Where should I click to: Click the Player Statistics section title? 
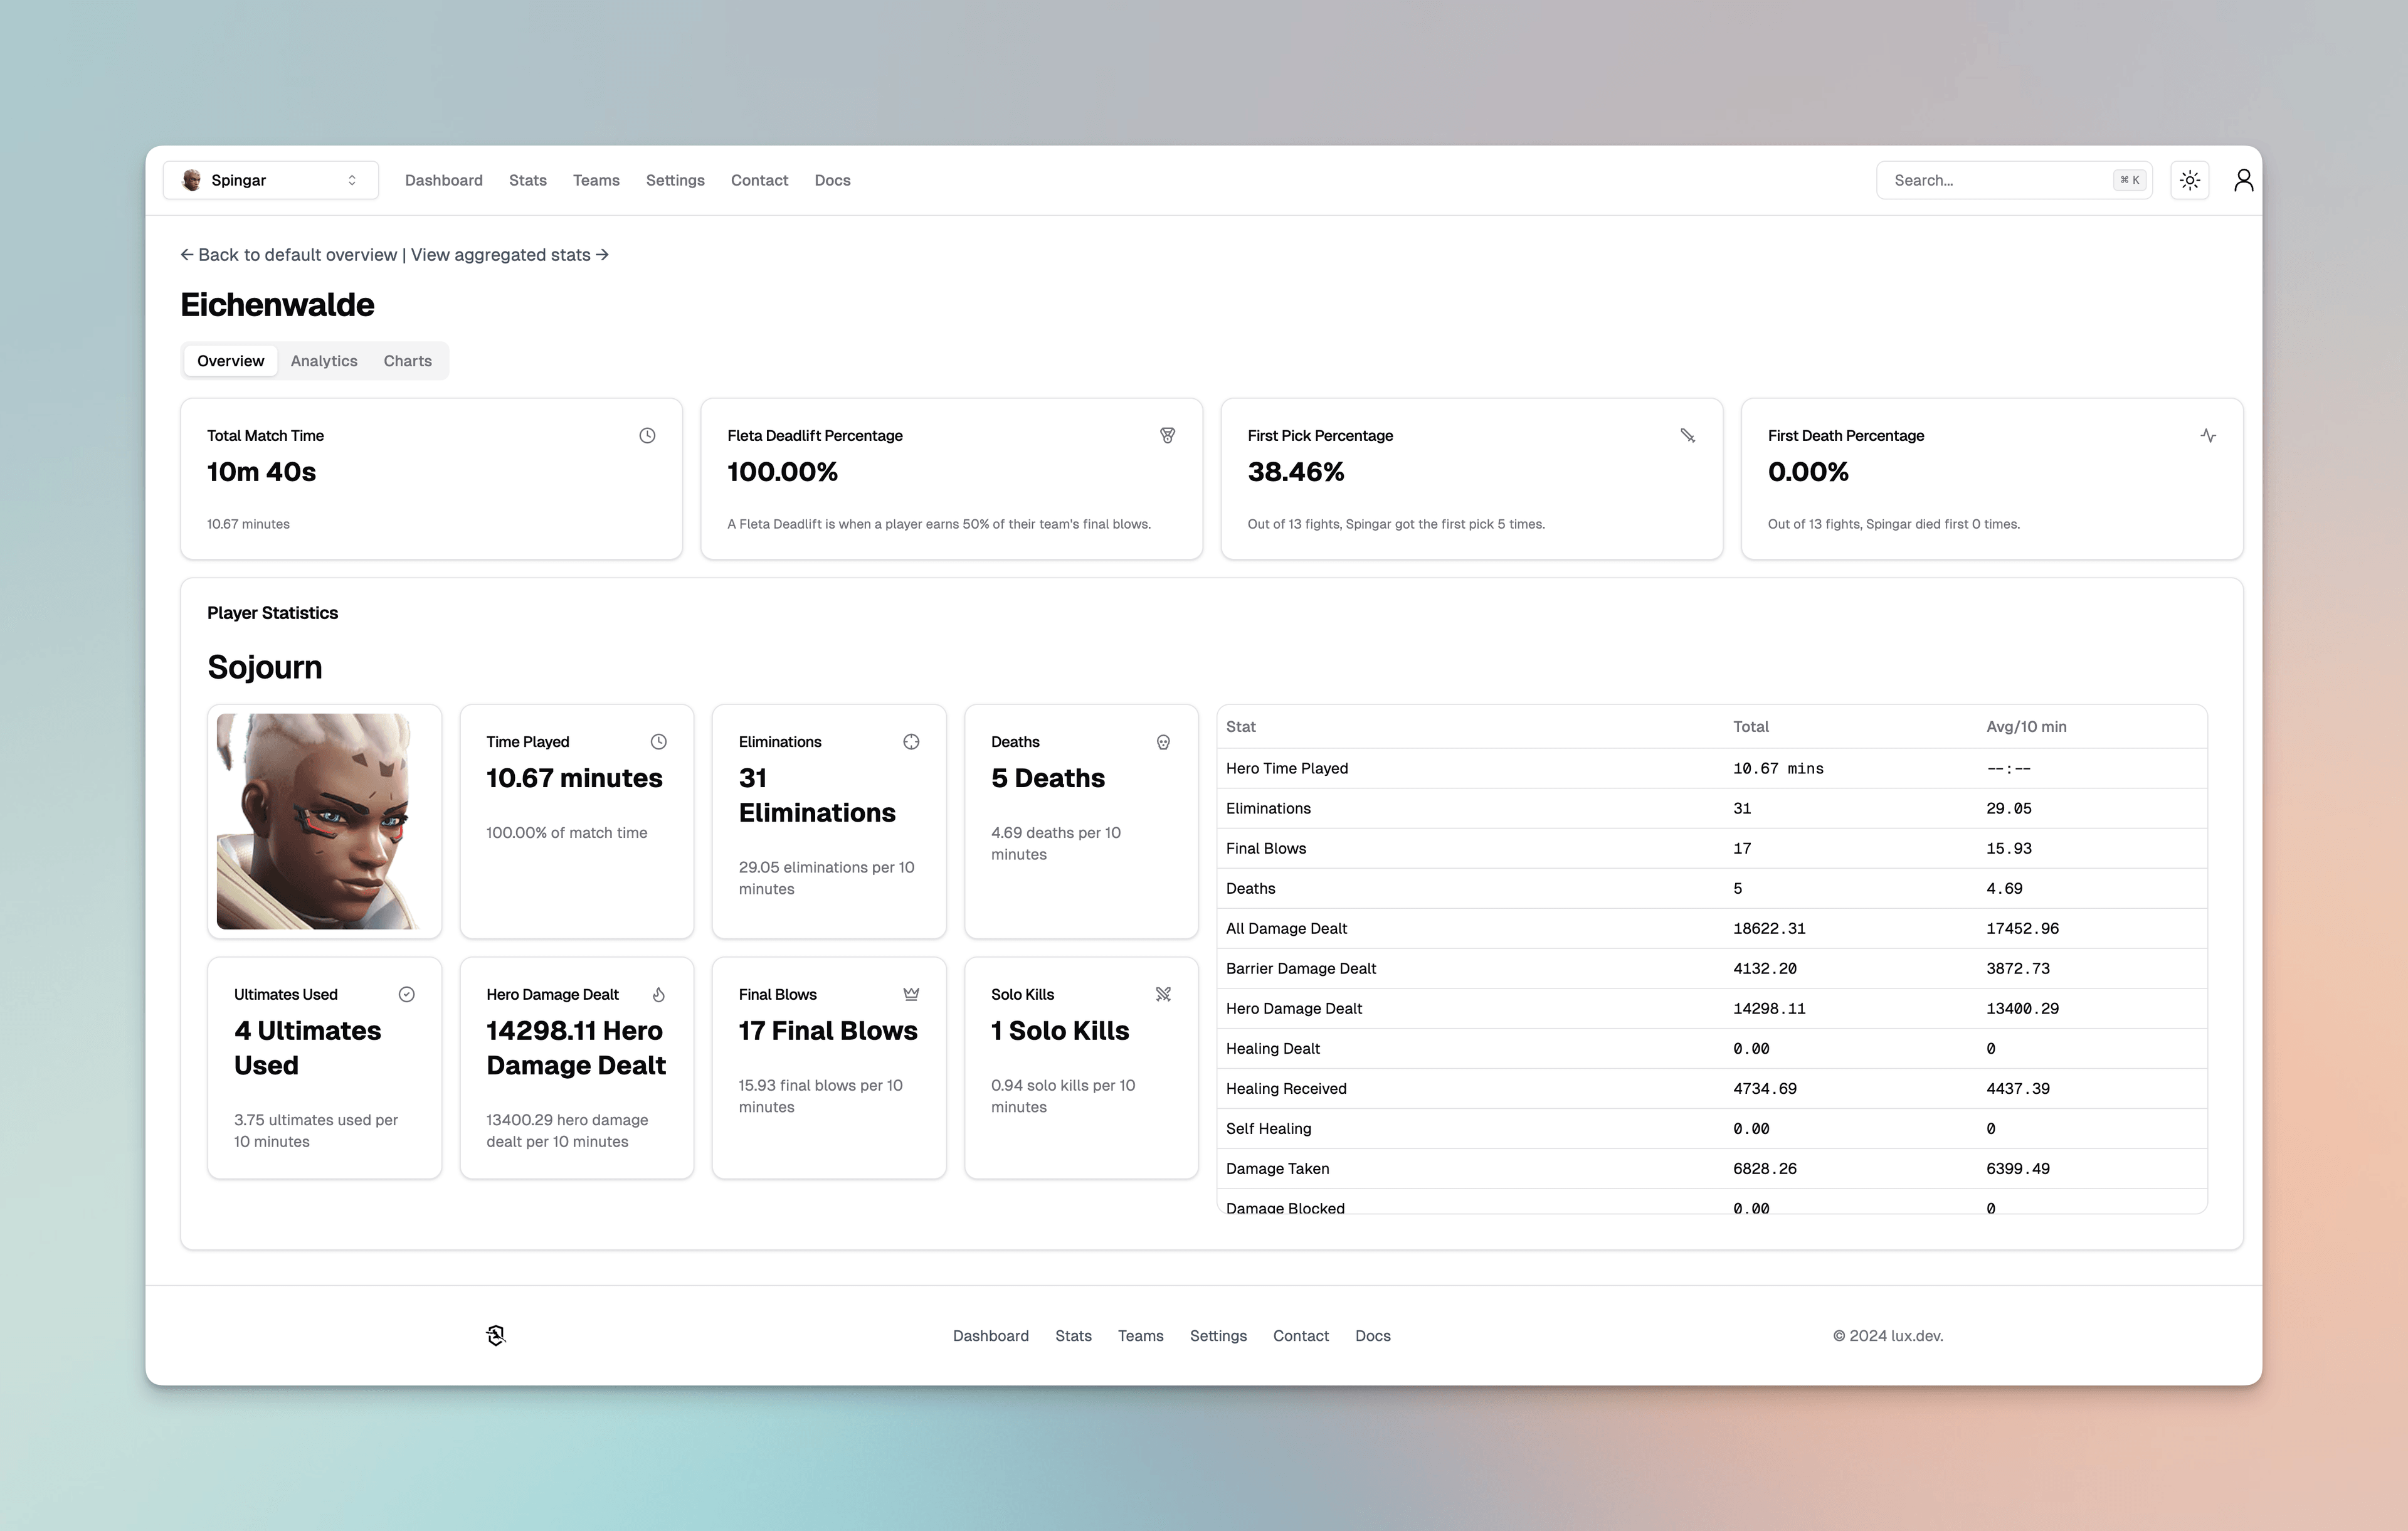pos(272,613)
